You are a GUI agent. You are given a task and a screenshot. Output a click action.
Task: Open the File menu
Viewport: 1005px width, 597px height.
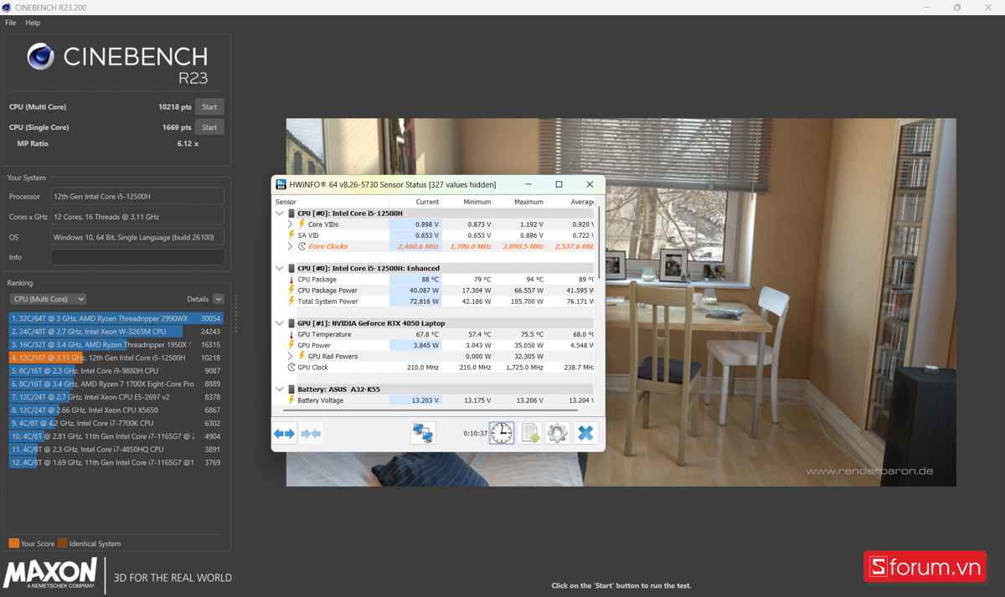[x=11, y=23]
